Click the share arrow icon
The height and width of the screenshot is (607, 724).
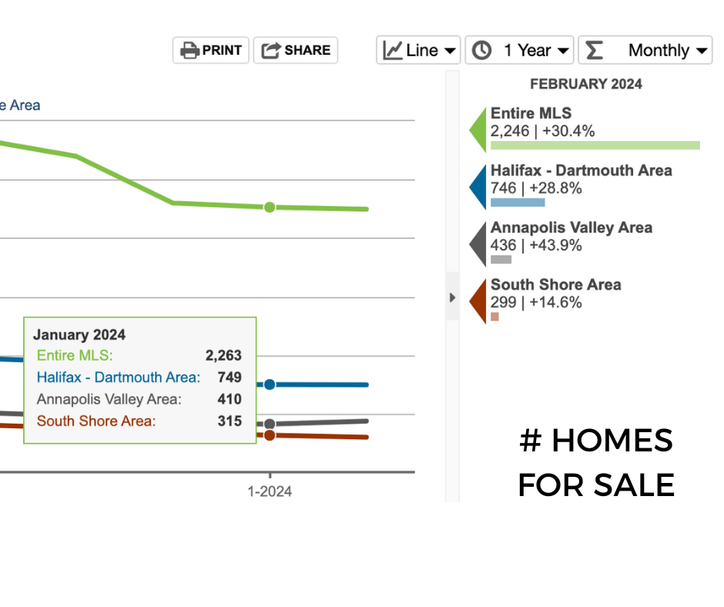[271, 50]
